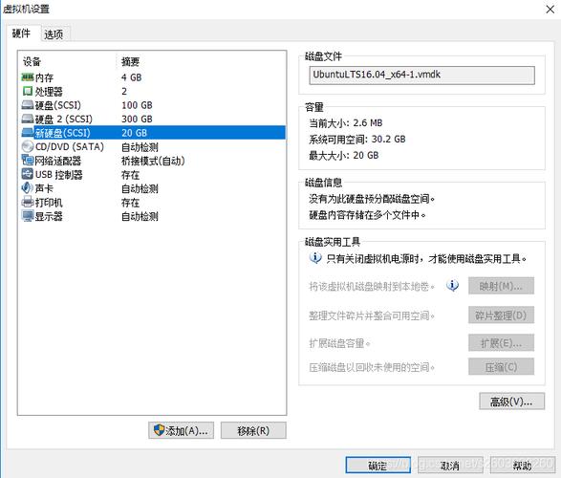Confirm with the 确定 button
This screenshot has width=561, height=478.
point(378,465)
